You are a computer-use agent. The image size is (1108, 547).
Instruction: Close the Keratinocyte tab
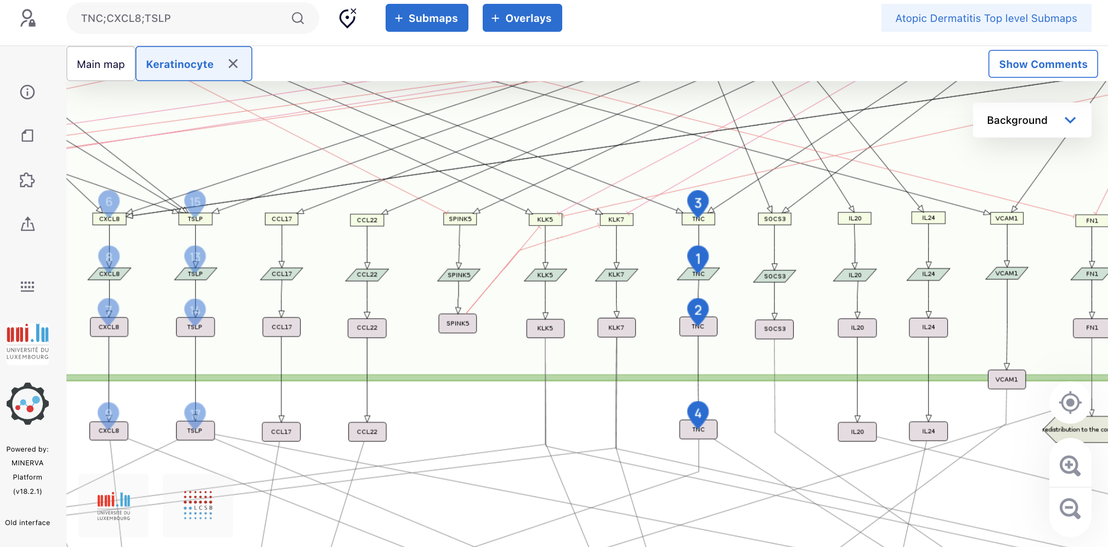coord(233,64)
